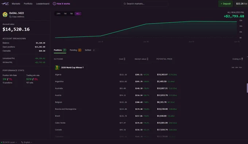The image size is (248, 144).
Task: Click Belgium's $8,161.76 potential prize
Action: [x=162, y=102]
